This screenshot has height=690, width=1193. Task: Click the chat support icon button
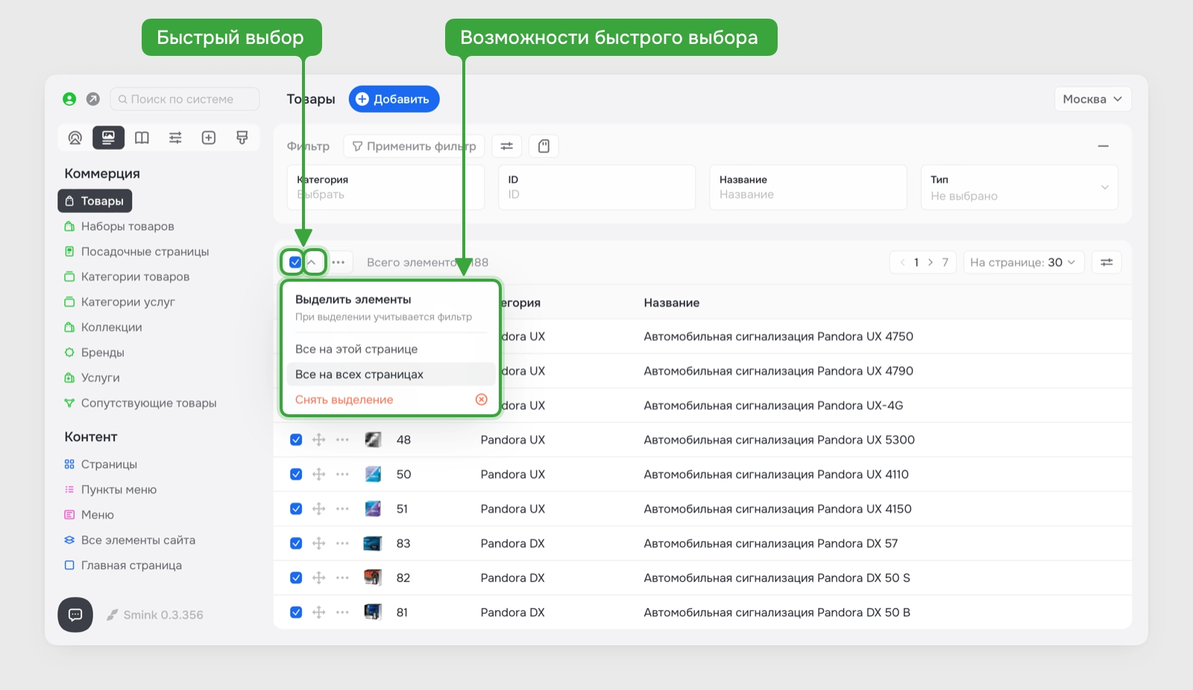coord(75,615)
